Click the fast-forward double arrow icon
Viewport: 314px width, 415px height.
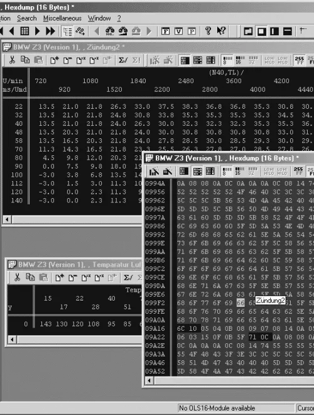(50, 31)
